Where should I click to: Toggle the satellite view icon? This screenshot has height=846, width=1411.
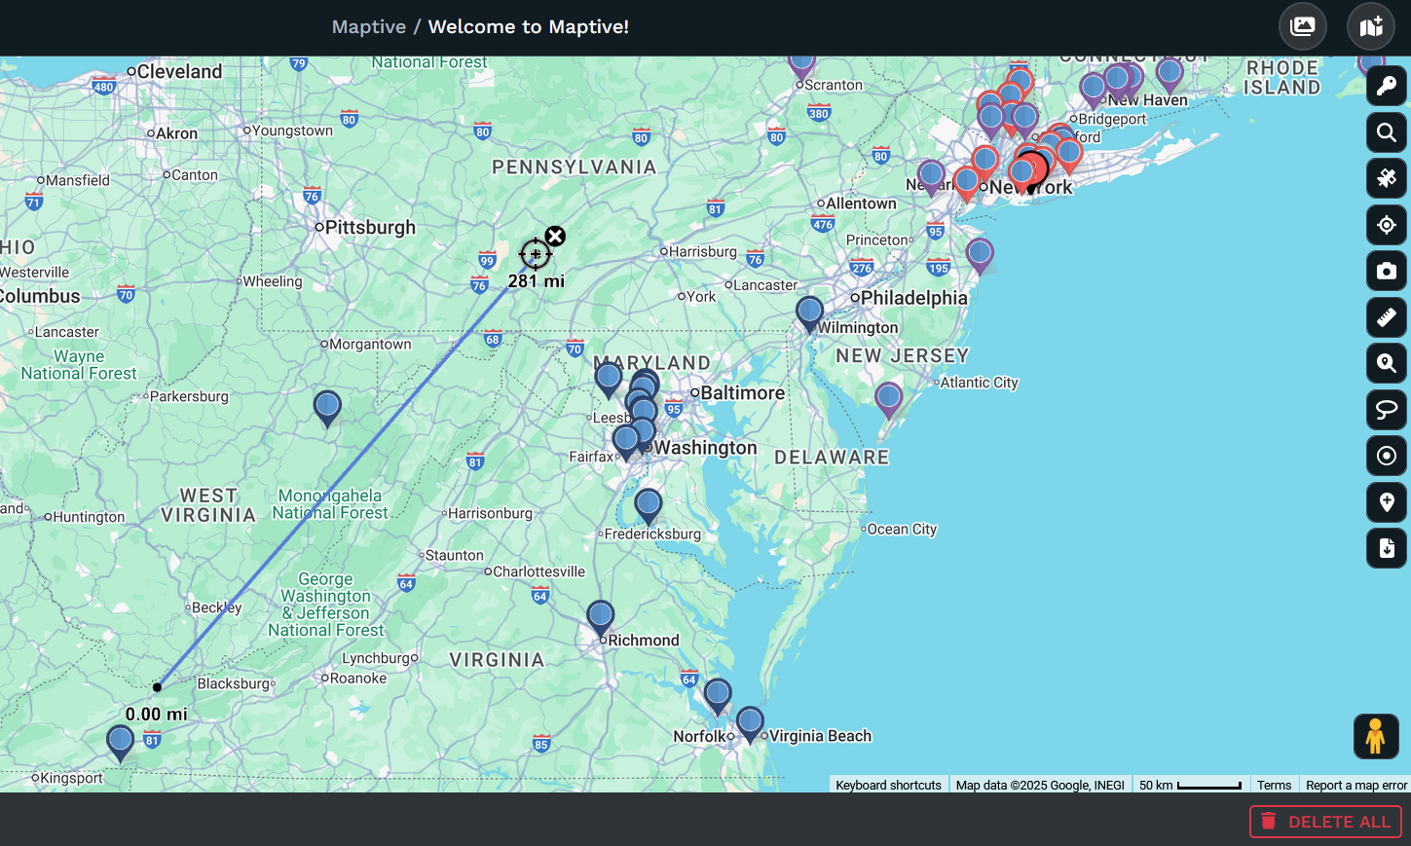(1387, 178)
